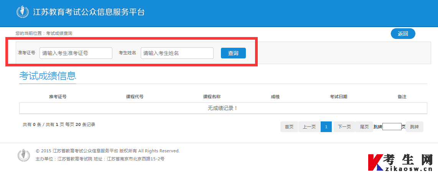Click the 返回 button
This screenshot has height=176, width=438.
[403, 34]
